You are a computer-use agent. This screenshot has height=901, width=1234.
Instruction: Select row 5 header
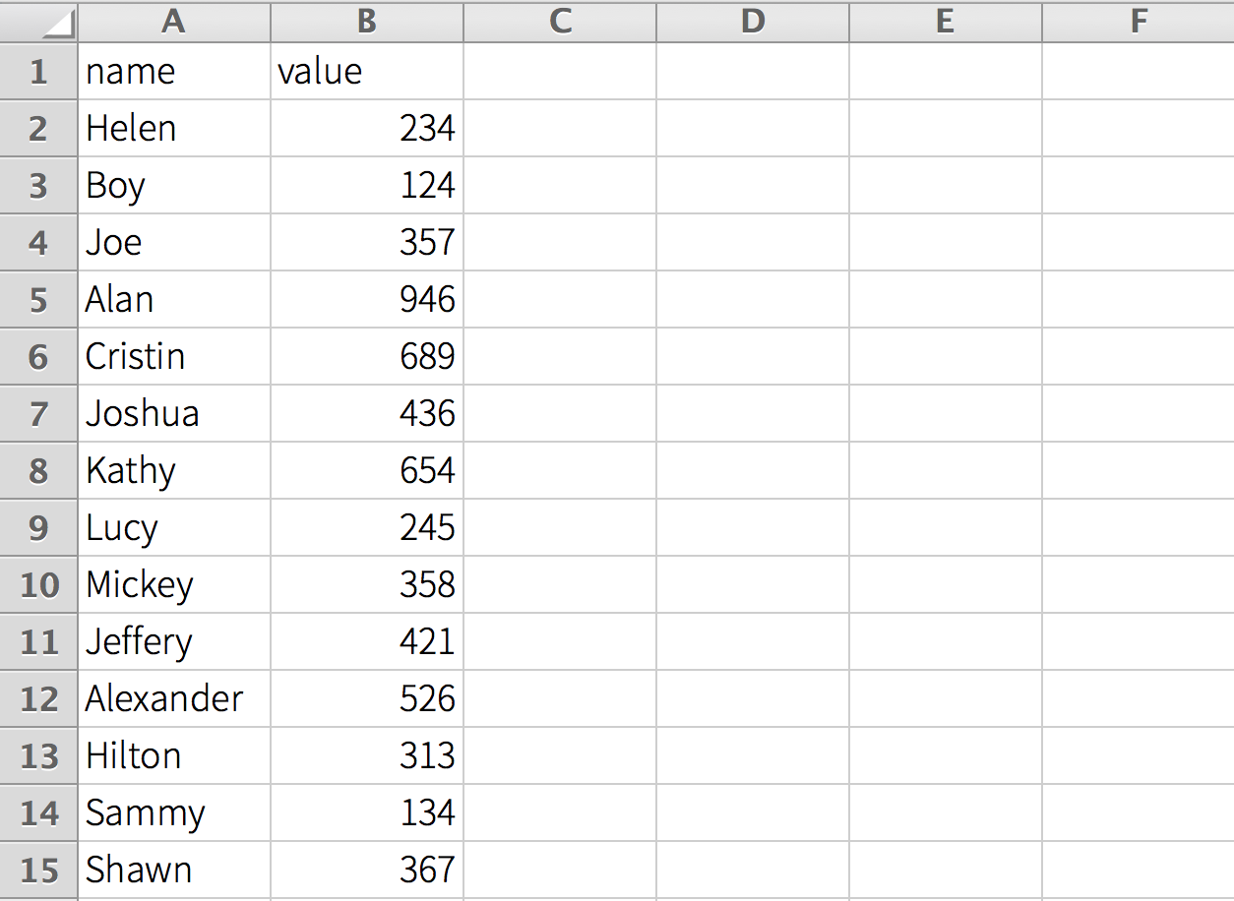pyautogui.click(x=39, y=299)
